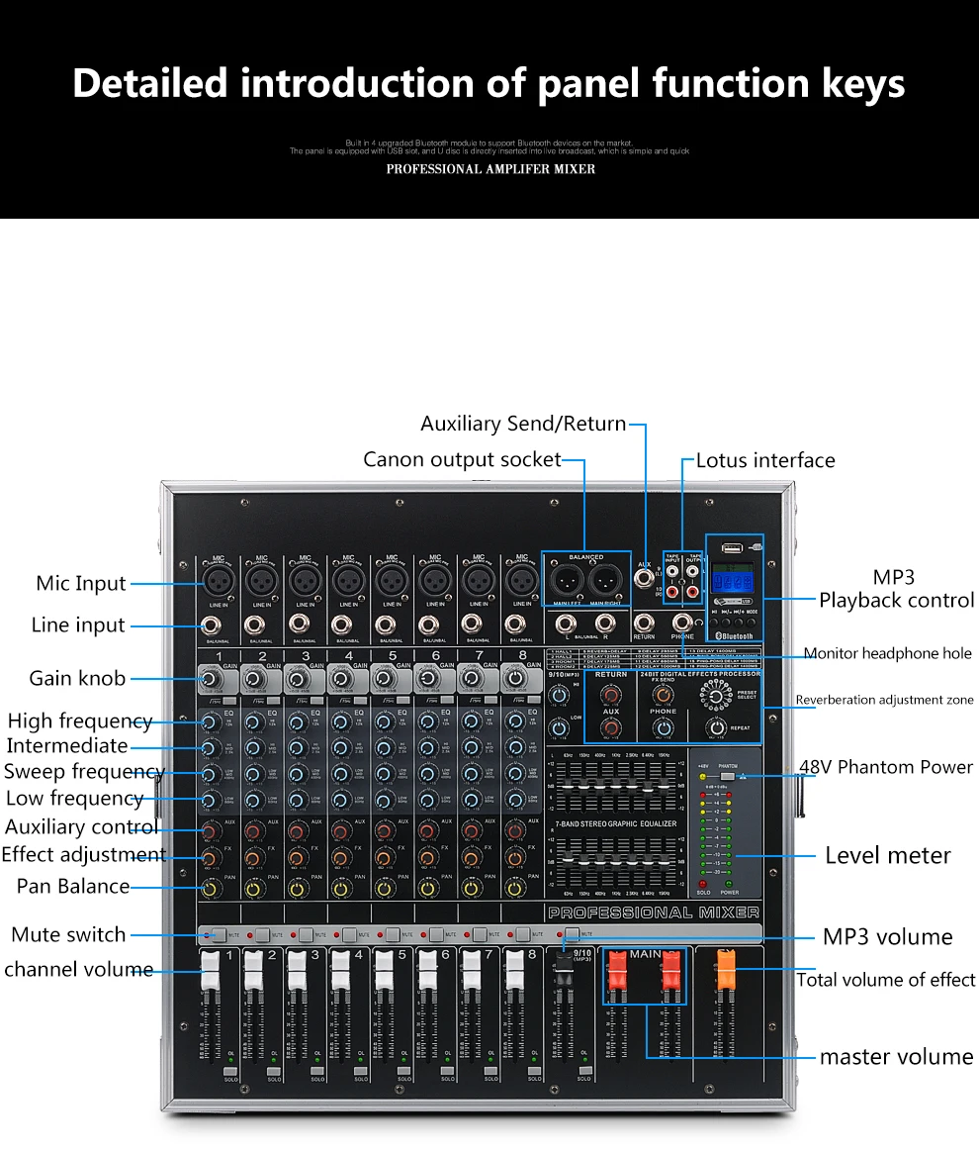Click the red SOLO indicator LED under level meter
The image size is (979, 1154).
pos(702,884)
